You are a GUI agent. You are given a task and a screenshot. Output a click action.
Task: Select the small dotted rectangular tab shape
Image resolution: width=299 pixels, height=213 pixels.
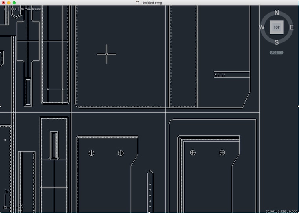pos(232,75)
